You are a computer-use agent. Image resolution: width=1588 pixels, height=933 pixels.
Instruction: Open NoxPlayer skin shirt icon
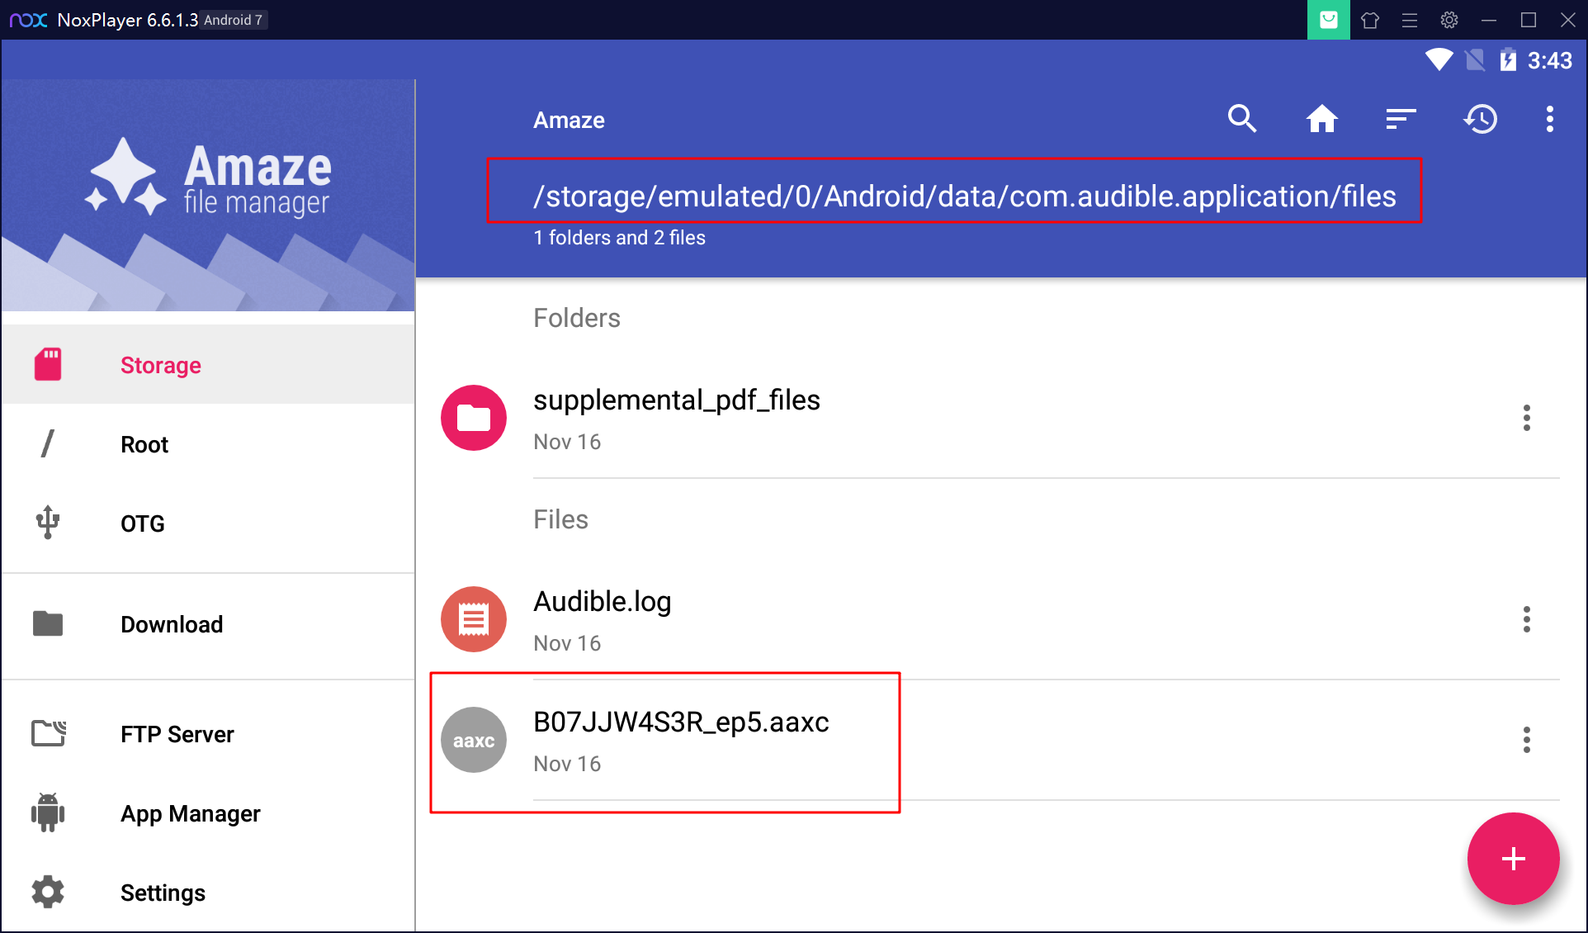pos(1370,21)
